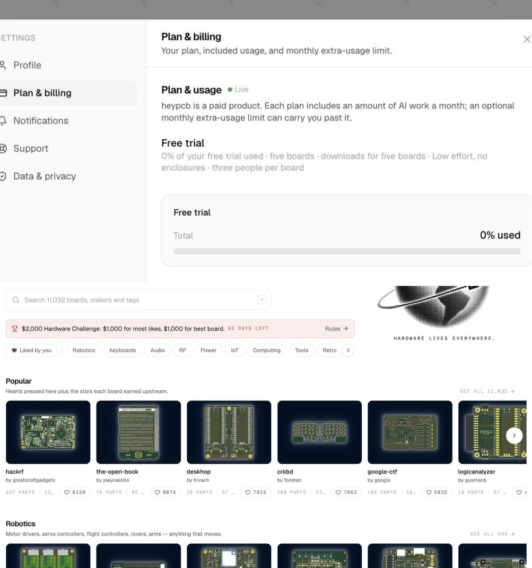The height and width of the screenshot is (568, 532).
Task: Filter boards by Robotics tag
Action: click(x=84, y=350)
